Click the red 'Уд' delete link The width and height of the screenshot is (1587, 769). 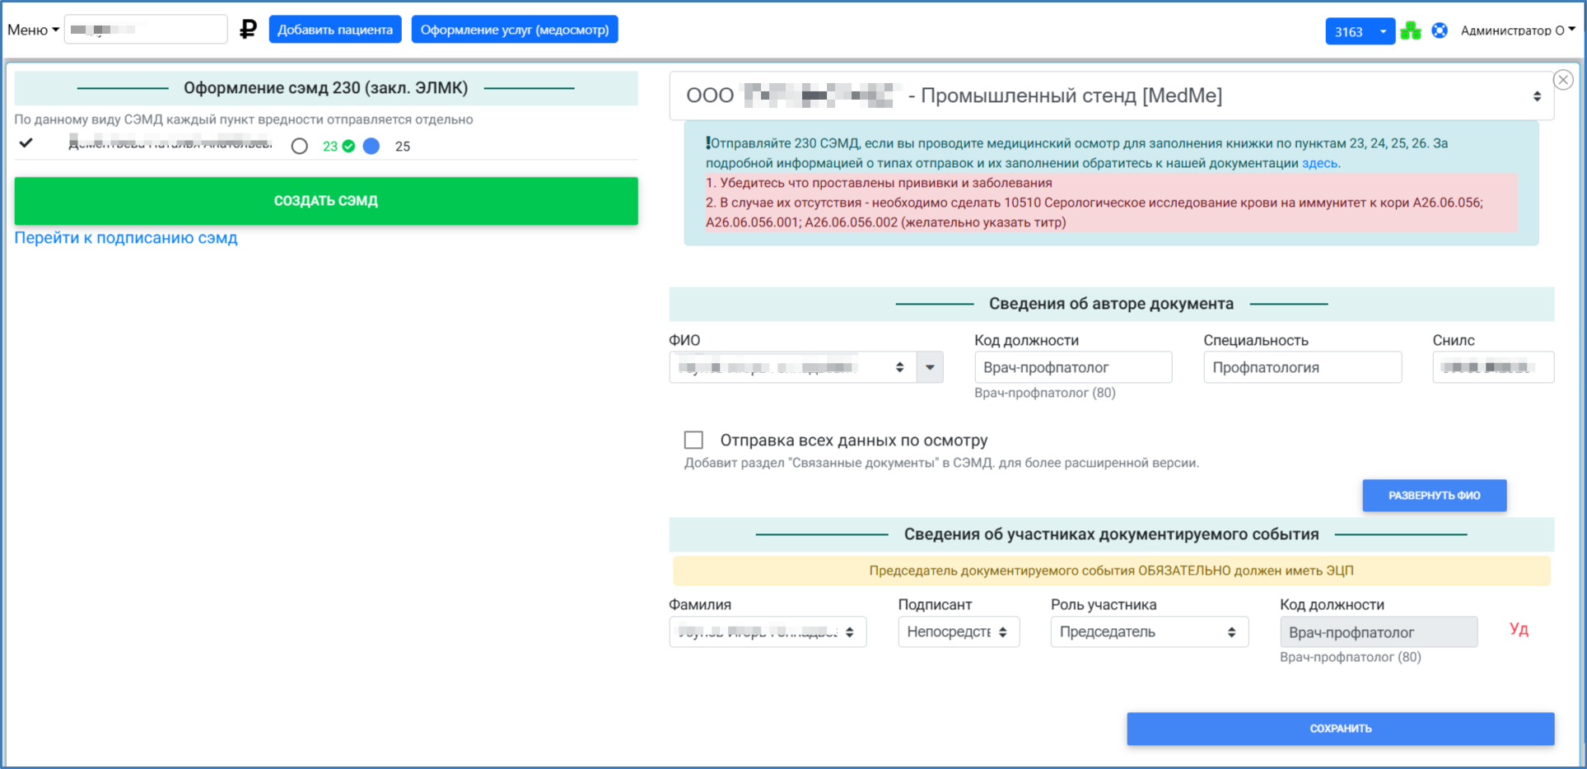pyautogui.click(x=1519, y=629)
